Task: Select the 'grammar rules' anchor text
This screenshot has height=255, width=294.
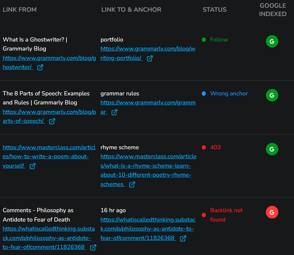Action: [x=120, y=93]
